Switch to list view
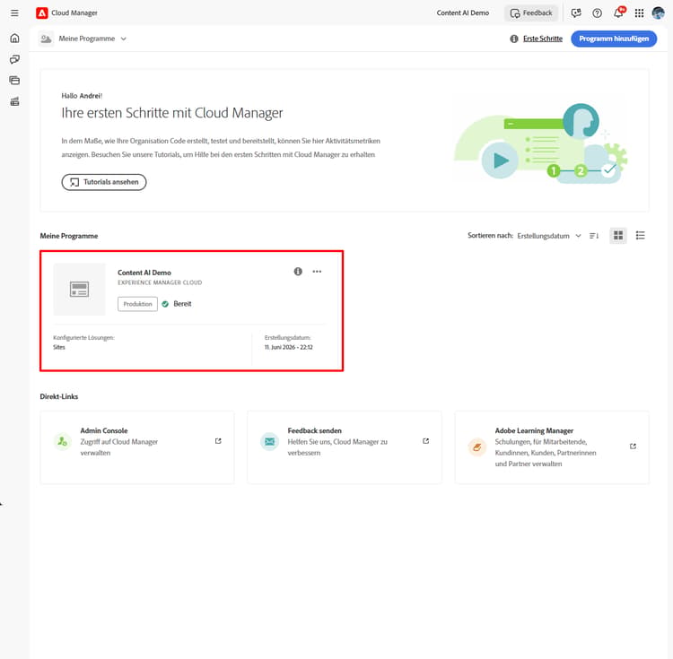The image size is (673, 659). pyautogui.click(x=640, y=236)
